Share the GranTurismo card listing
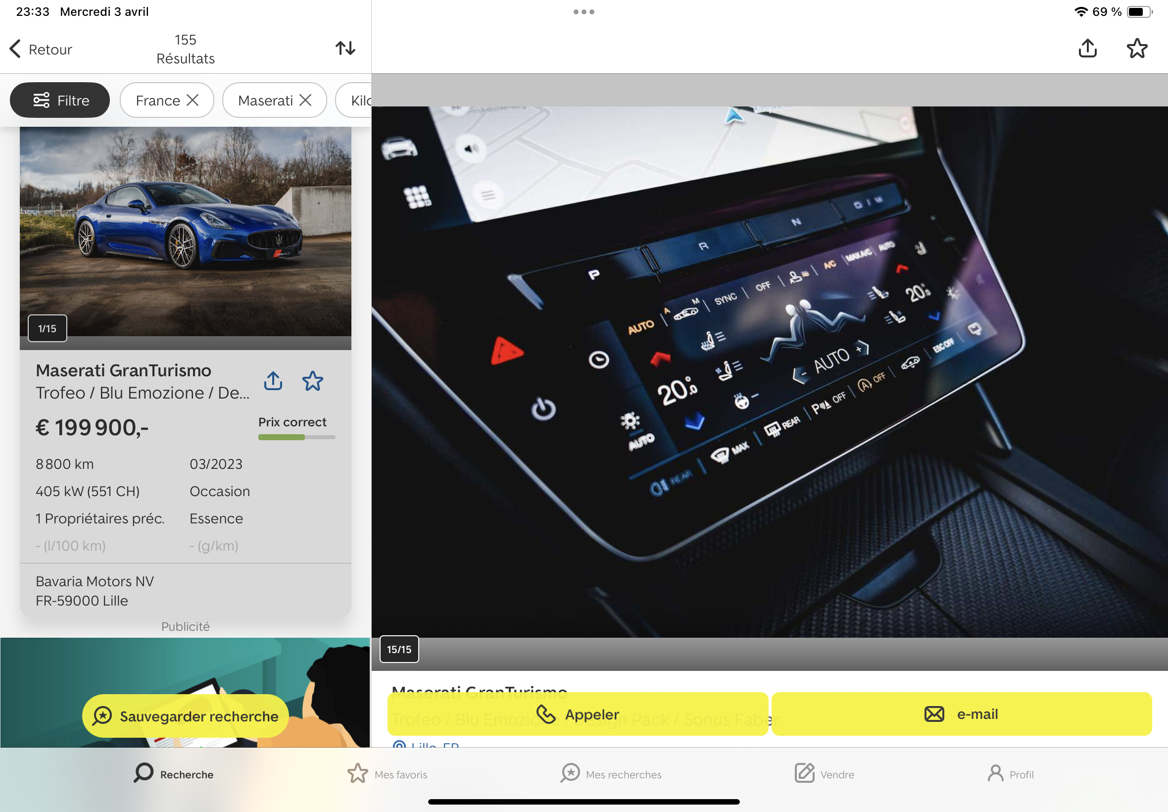This screenshot has height=812, width=1168. tap(273, 381)
